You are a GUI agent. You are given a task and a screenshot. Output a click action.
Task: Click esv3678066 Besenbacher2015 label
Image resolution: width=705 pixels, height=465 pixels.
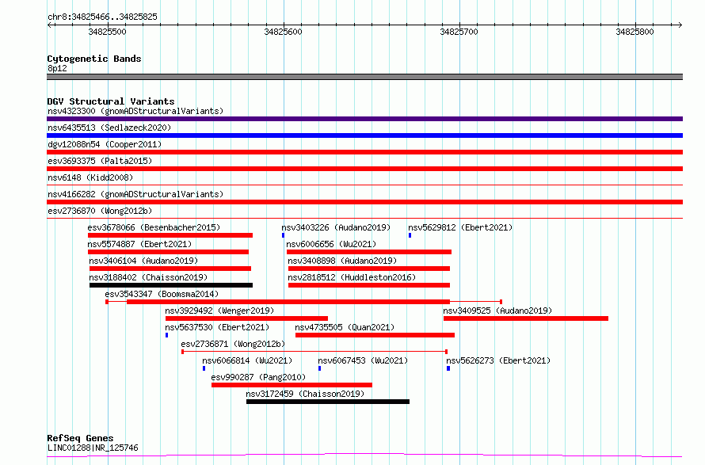154,227
